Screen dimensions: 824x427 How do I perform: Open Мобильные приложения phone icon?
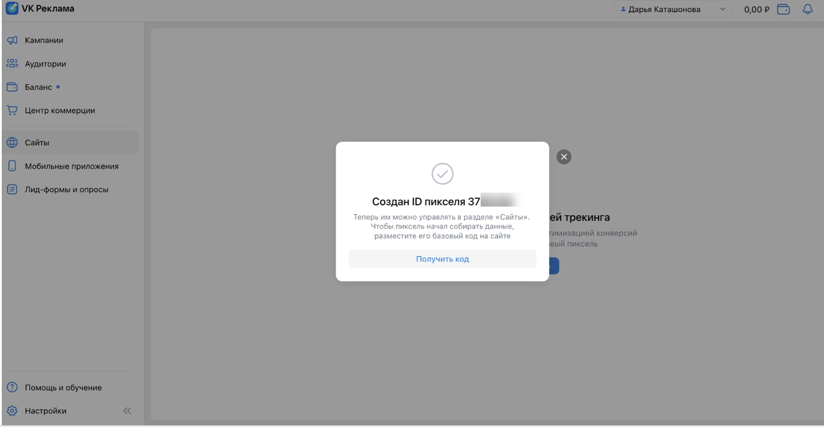coord(12,166)
